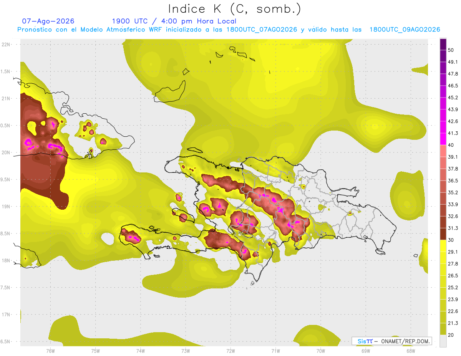The image size is (461, 356).
Task: Click the colorbar label "20"
Action: (x=451, y=335)
